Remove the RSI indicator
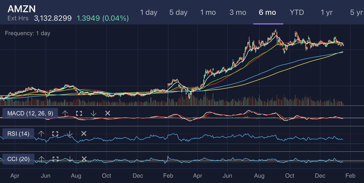 point(83,133)
